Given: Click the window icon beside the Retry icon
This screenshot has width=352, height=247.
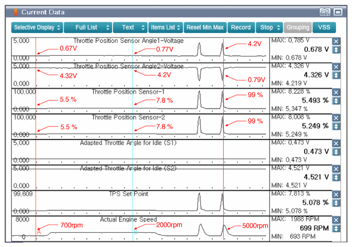Looking at the screenshot, I should [x=338, y=11].
